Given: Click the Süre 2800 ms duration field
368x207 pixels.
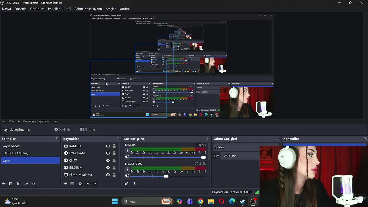Looking at the screenshot, I should [240, 156].
